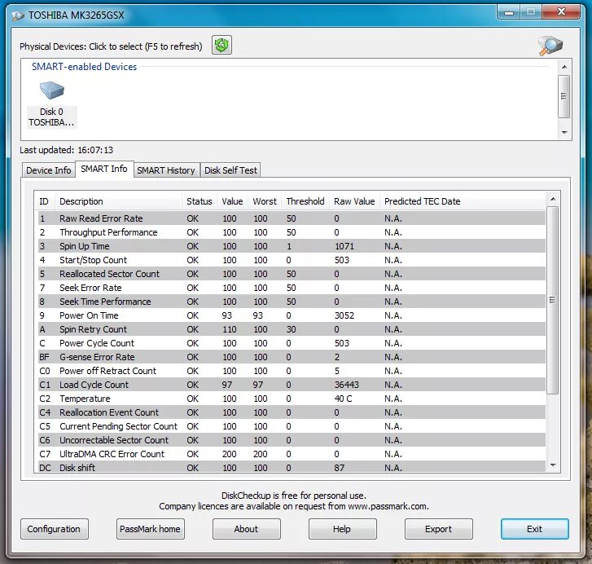Select the Current Pending Sector Count row
The width and height of the screenshot is (592, 564).
(292, 426)
